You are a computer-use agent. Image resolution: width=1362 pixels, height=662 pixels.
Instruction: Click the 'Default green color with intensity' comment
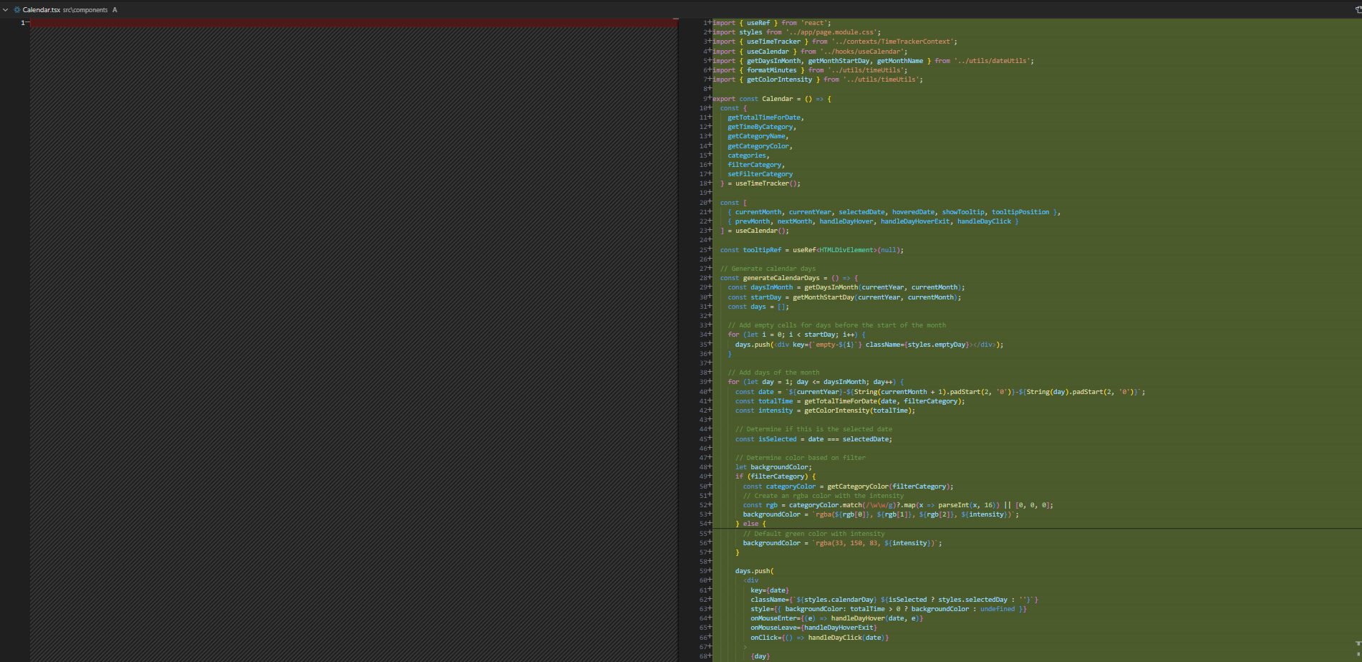pos(813,534)
